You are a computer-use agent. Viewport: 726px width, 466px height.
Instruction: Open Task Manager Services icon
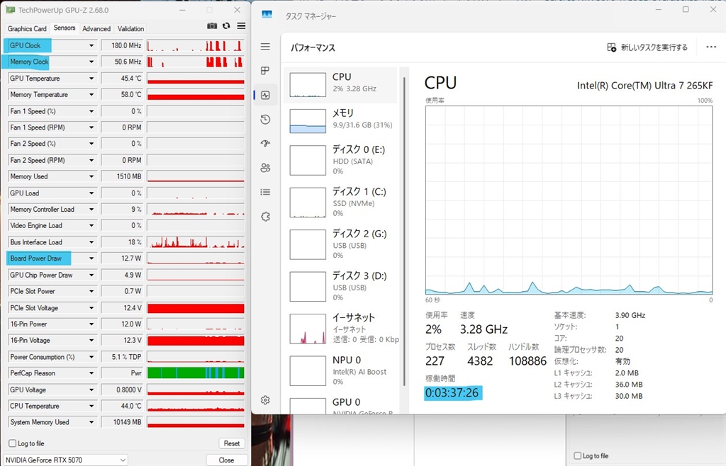(265, 217)
